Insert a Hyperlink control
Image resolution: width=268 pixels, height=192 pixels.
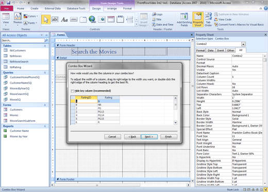tap(92, 19)
